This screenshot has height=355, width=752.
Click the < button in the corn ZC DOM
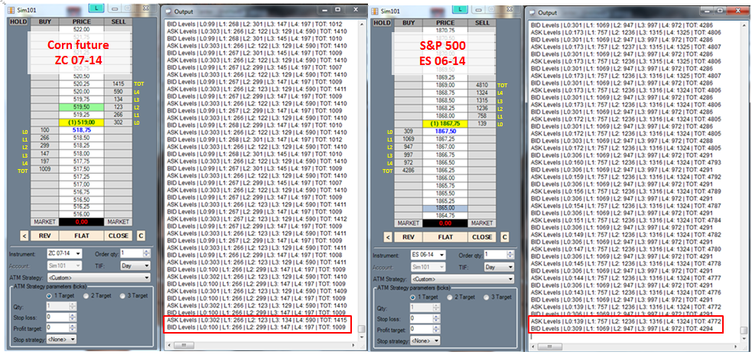(x=24, y=236)
